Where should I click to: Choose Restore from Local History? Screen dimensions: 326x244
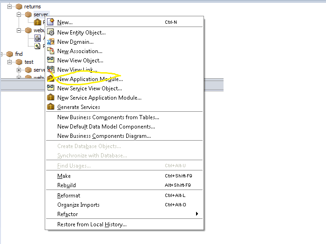92,224
